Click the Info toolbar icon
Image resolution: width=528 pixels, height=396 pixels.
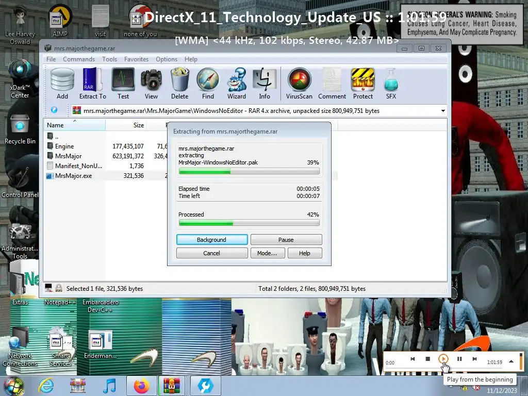pos(265,84)
